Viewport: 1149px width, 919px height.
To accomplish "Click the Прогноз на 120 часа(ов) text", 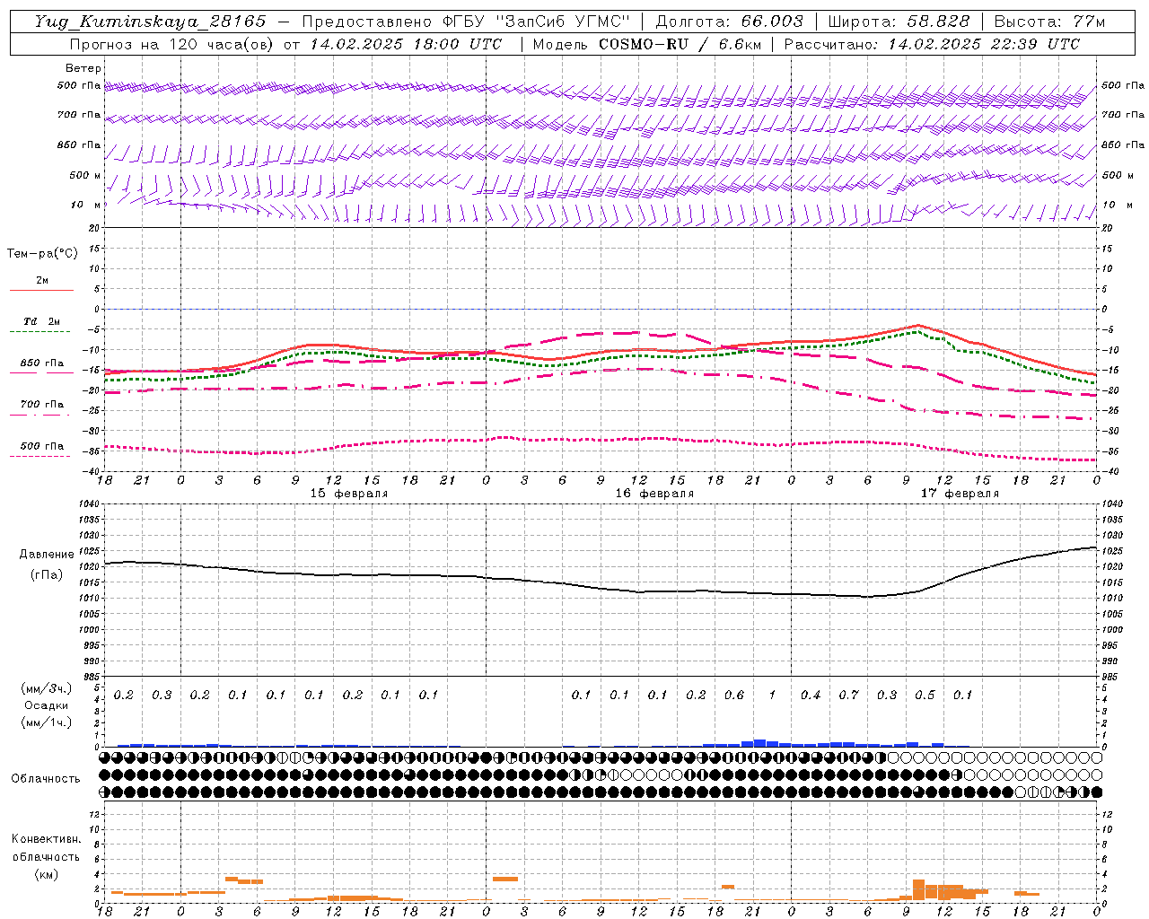I will point(172,44).
